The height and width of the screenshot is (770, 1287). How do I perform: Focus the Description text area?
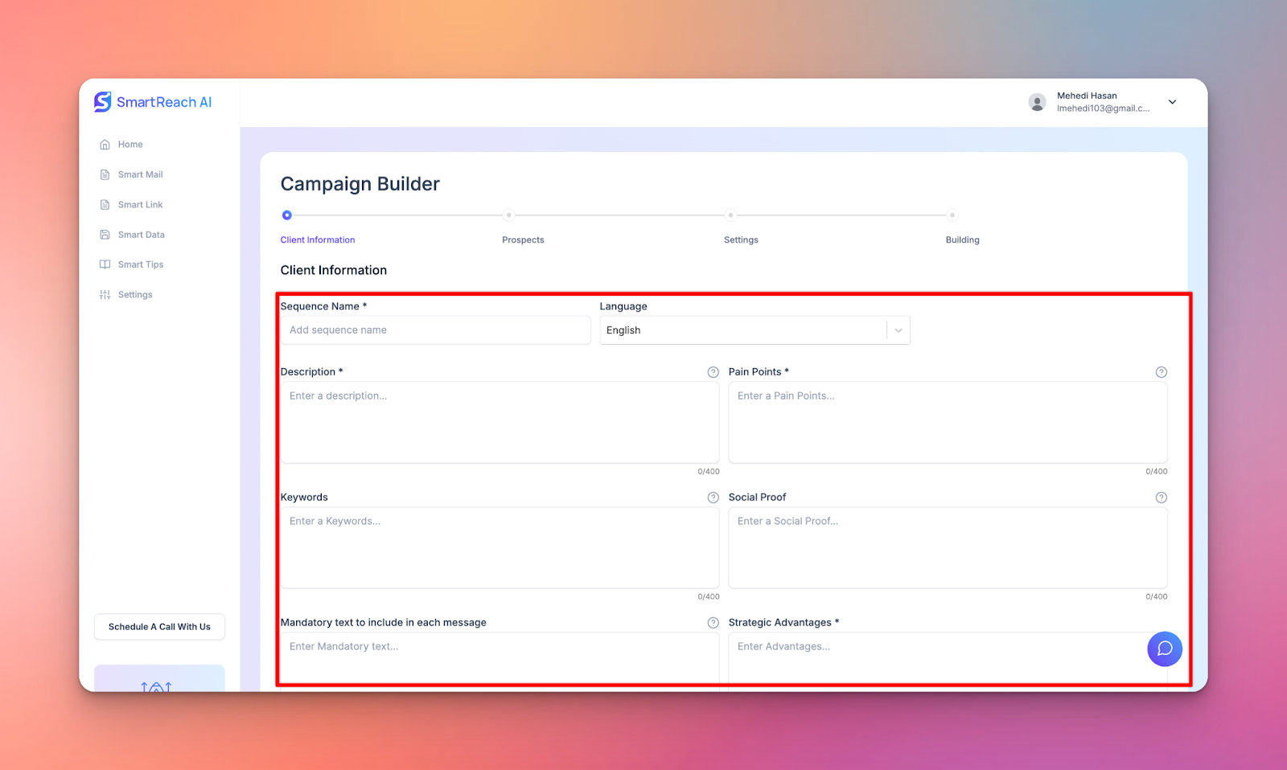(x=500, y=422)
